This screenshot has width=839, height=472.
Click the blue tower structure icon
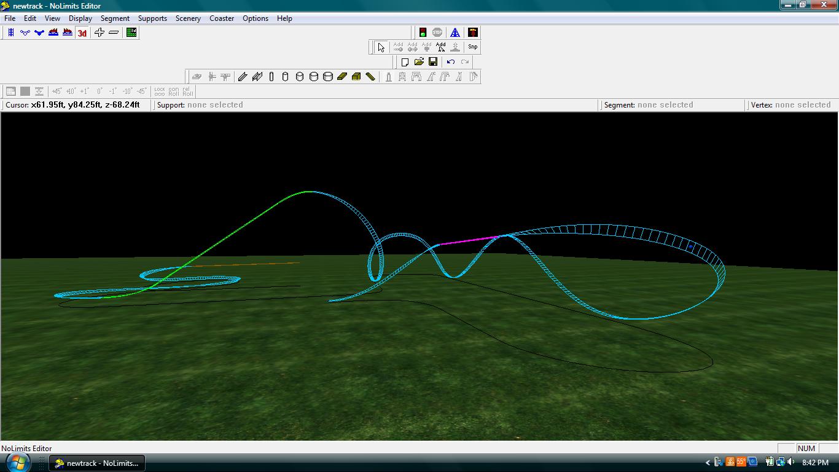click(455, 33)
